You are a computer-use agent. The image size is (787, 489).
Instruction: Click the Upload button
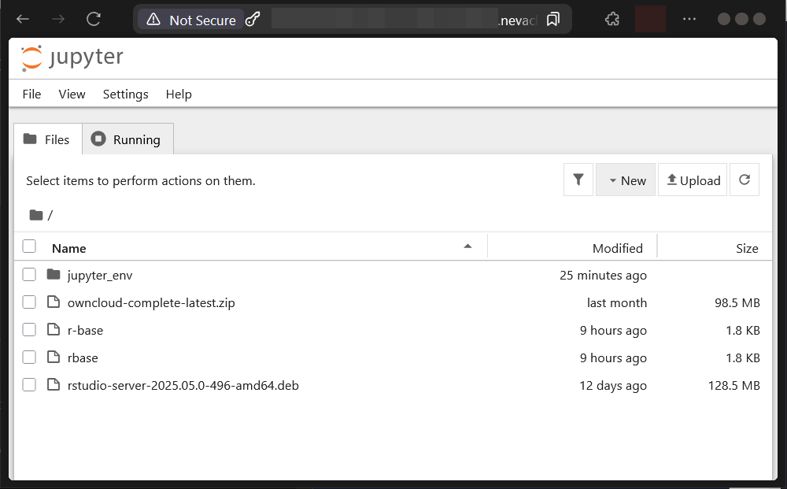pyautogui.click(x=693, y=180)
